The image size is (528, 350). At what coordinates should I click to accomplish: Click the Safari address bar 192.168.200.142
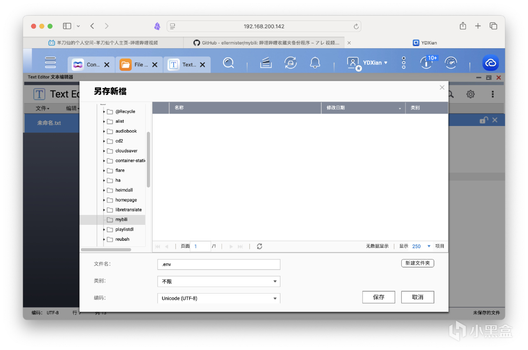pos(264,26)
